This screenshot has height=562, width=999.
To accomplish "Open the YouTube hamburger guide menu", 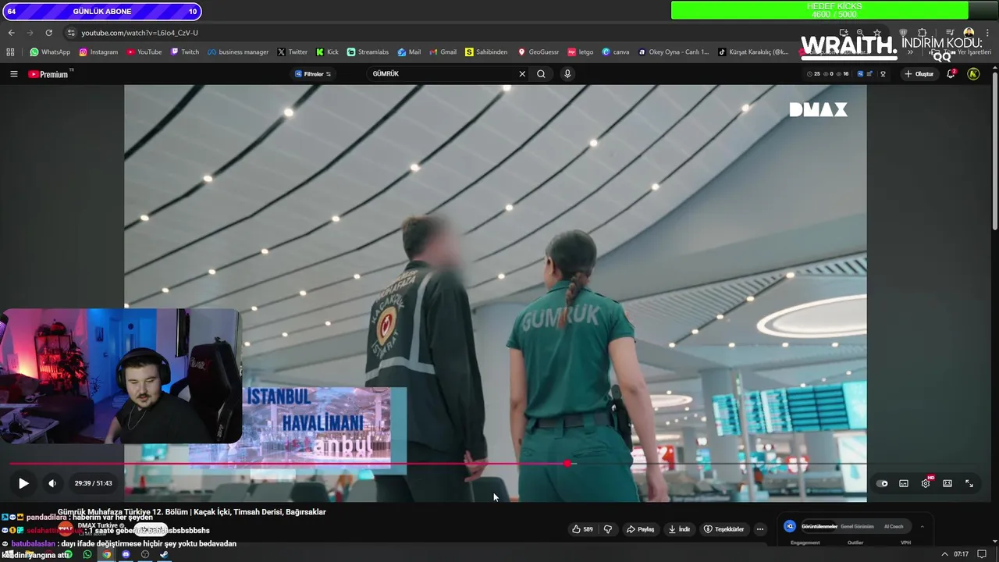I will coord(13,74).
